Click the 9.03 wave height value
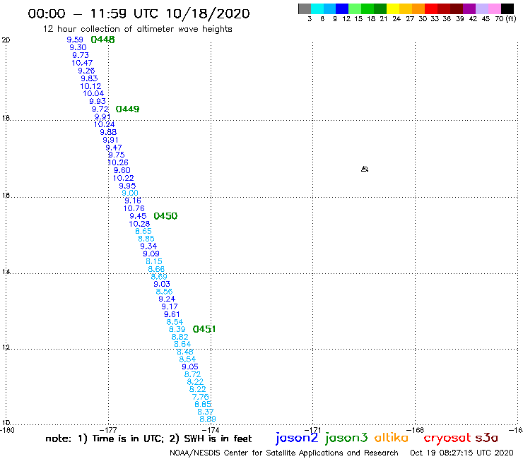Image resolution: width=523 pixels, height=459 pixels. [x=162, y=284]
